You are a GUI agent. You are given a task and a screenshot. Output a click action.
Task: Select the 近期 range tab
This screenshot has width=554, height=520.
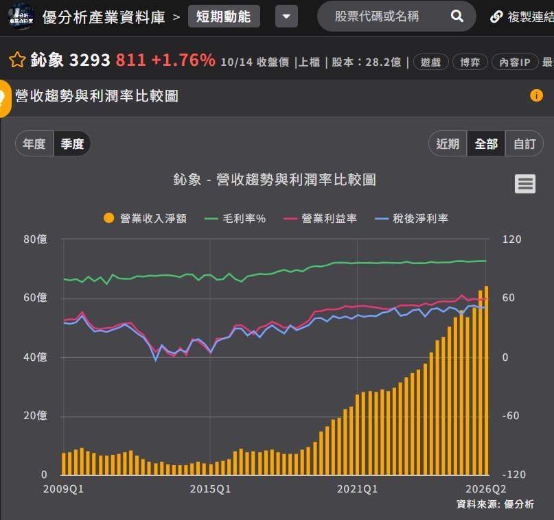[x=448, y=143]
